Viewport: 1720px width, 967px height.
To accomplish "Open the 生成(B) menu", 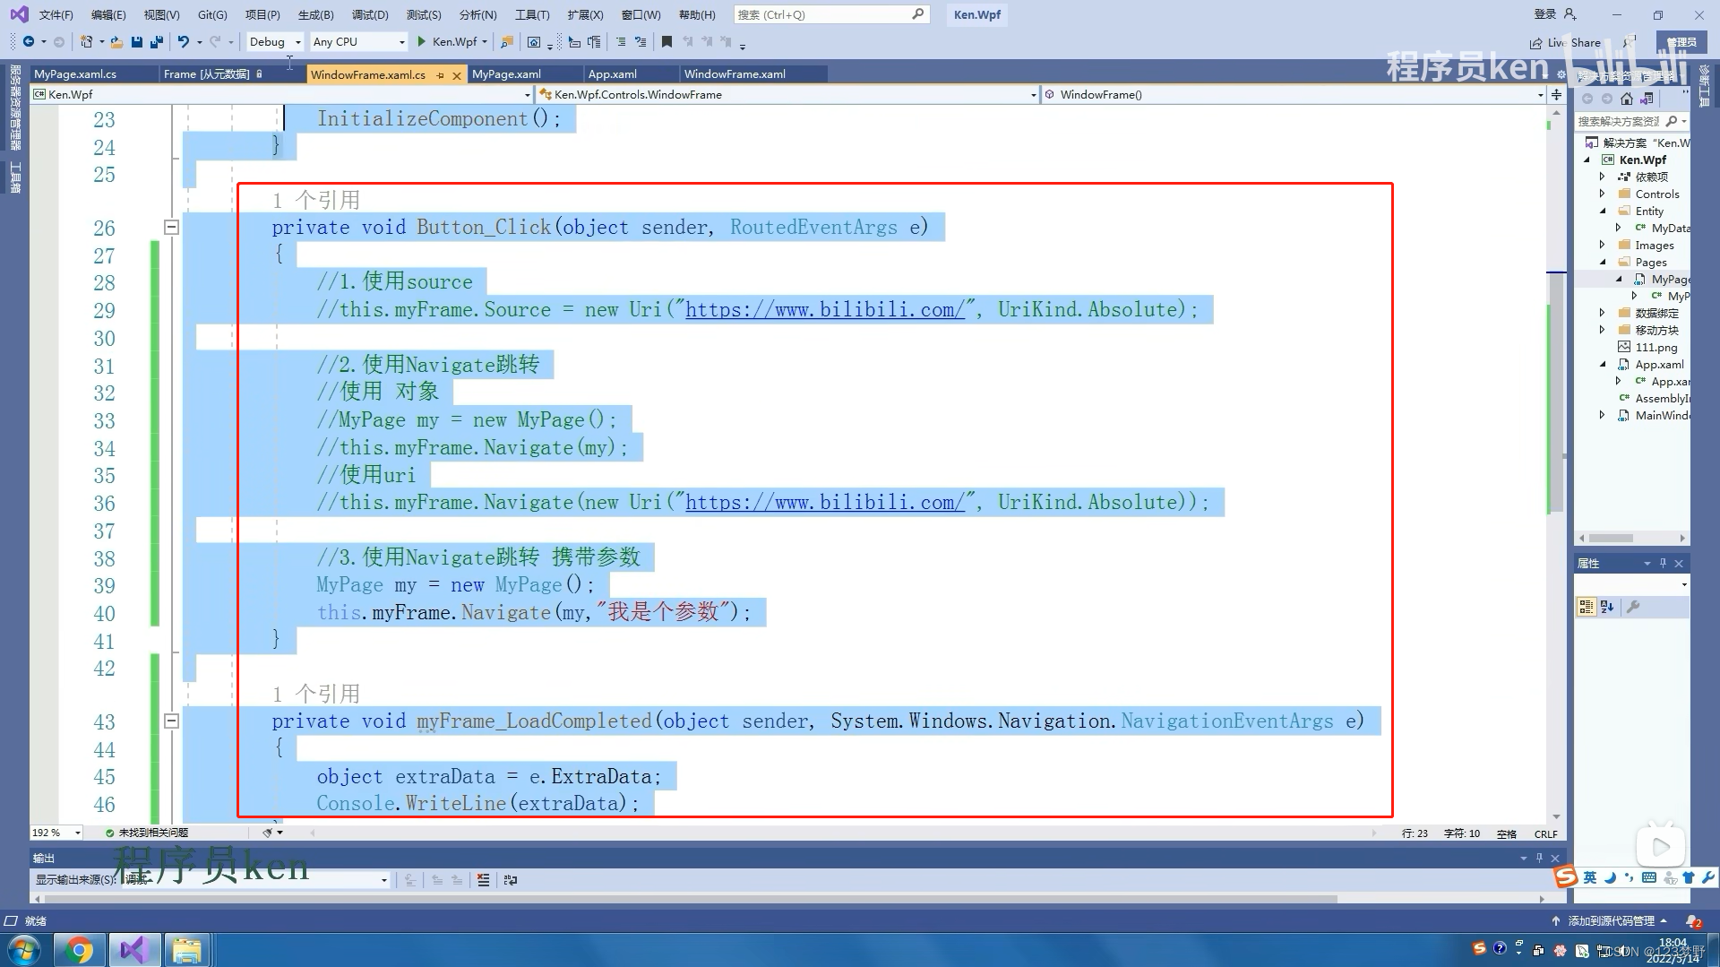I will 315,14.
